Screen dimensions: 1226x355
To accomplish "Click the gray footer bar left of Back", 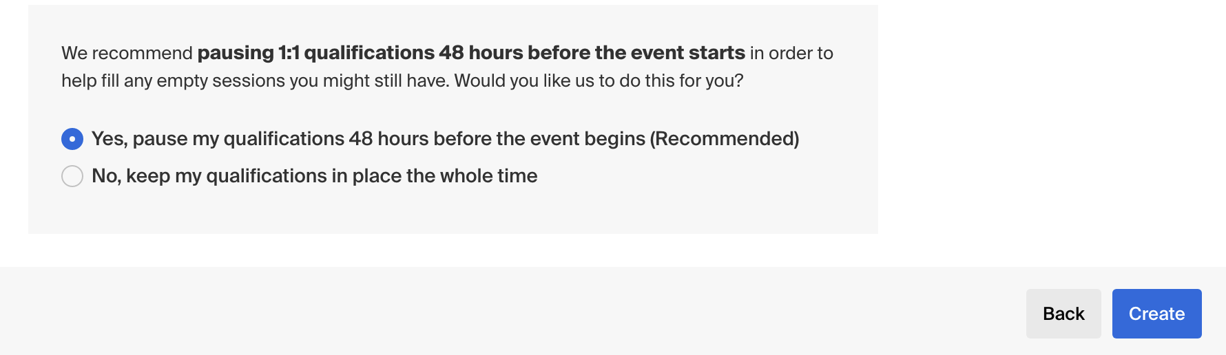I will (482, 313).
